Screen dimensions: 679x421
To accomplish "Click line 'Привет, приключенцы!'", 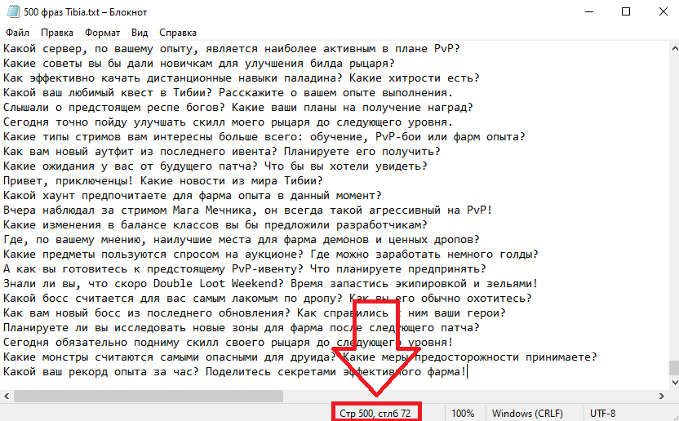I will (163, 180).
